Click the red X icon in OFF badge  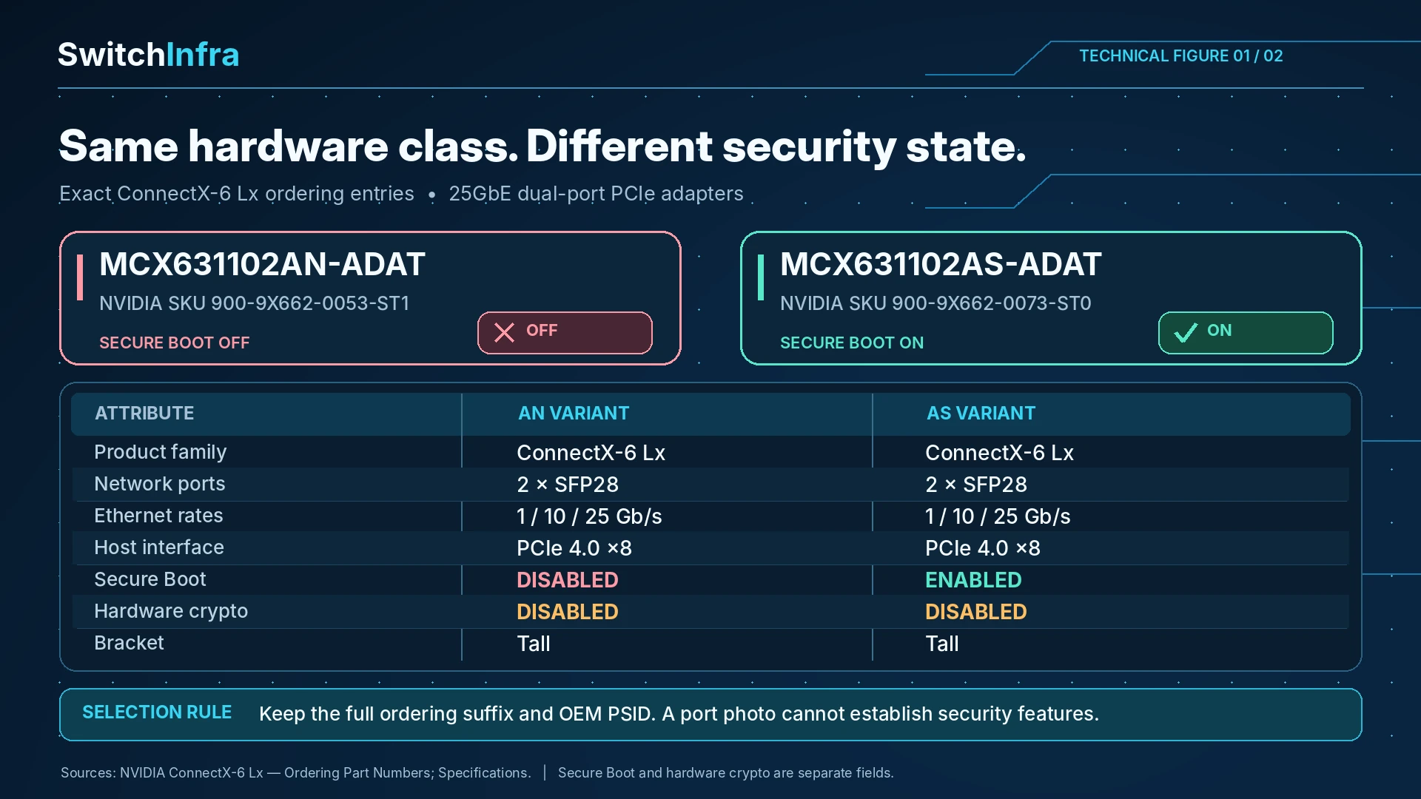pyautogui.click(x=504, y=332)
